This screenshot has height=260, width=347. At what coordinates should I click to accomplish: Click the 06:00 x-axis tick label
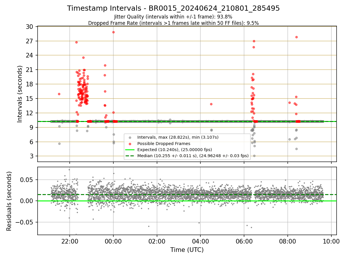tap(244, 241)
